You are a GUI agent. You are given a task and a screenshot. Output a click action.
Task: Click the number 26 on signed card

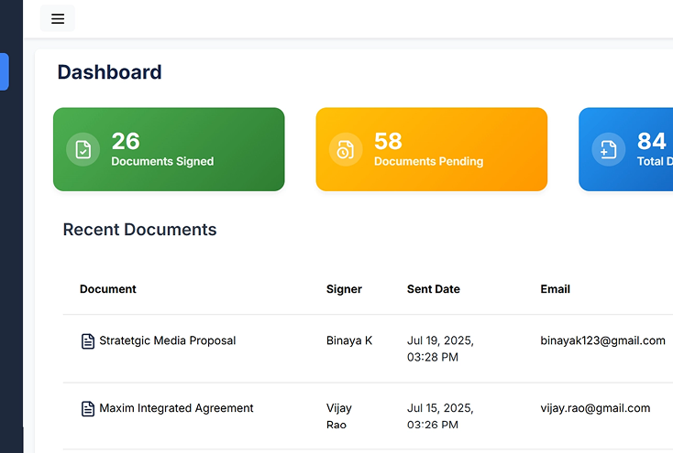126,141
